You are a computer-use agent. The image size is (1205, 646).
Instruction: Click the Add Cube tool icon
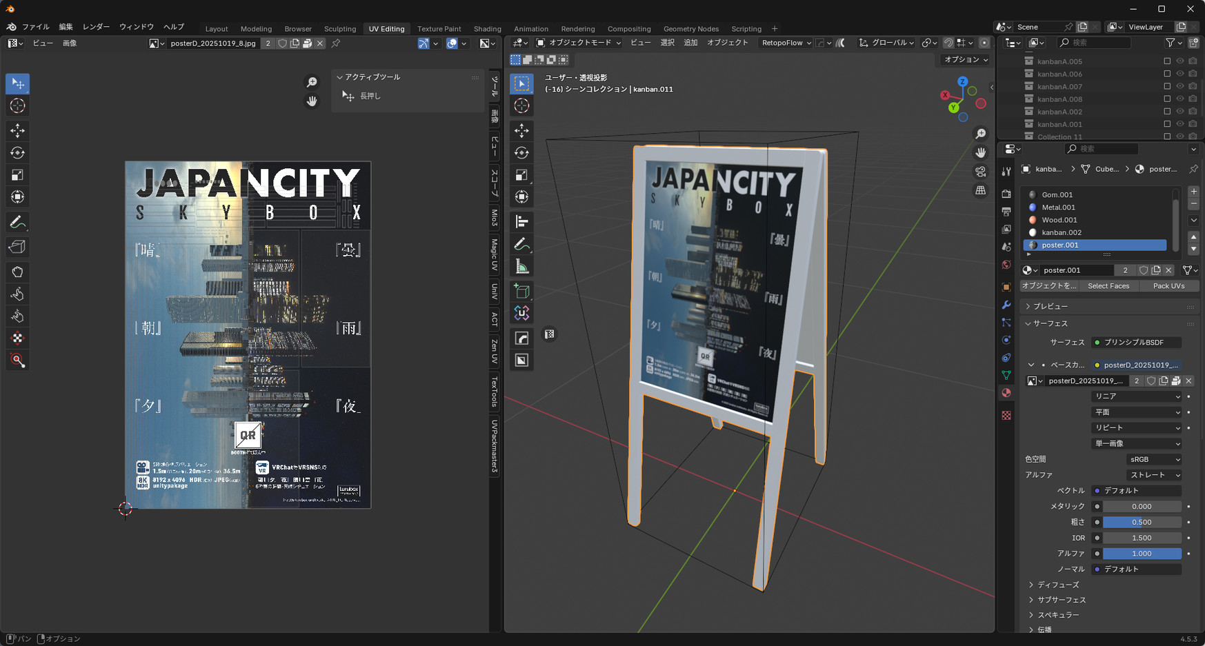point(521,291)
